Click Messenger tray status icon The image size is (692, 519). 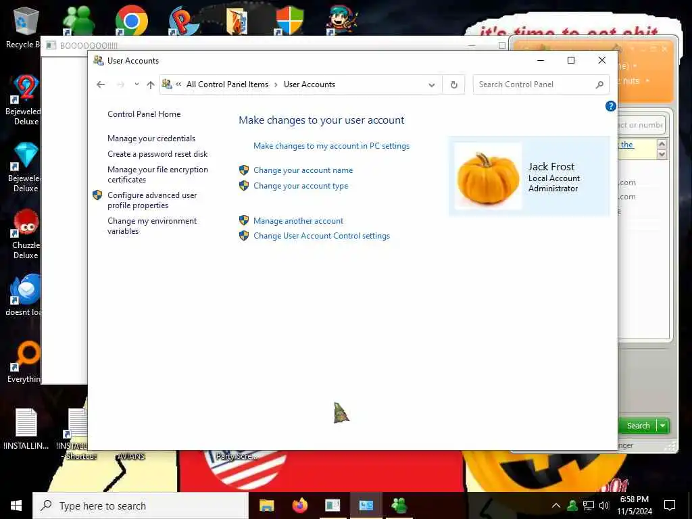[x=572, y=505]
